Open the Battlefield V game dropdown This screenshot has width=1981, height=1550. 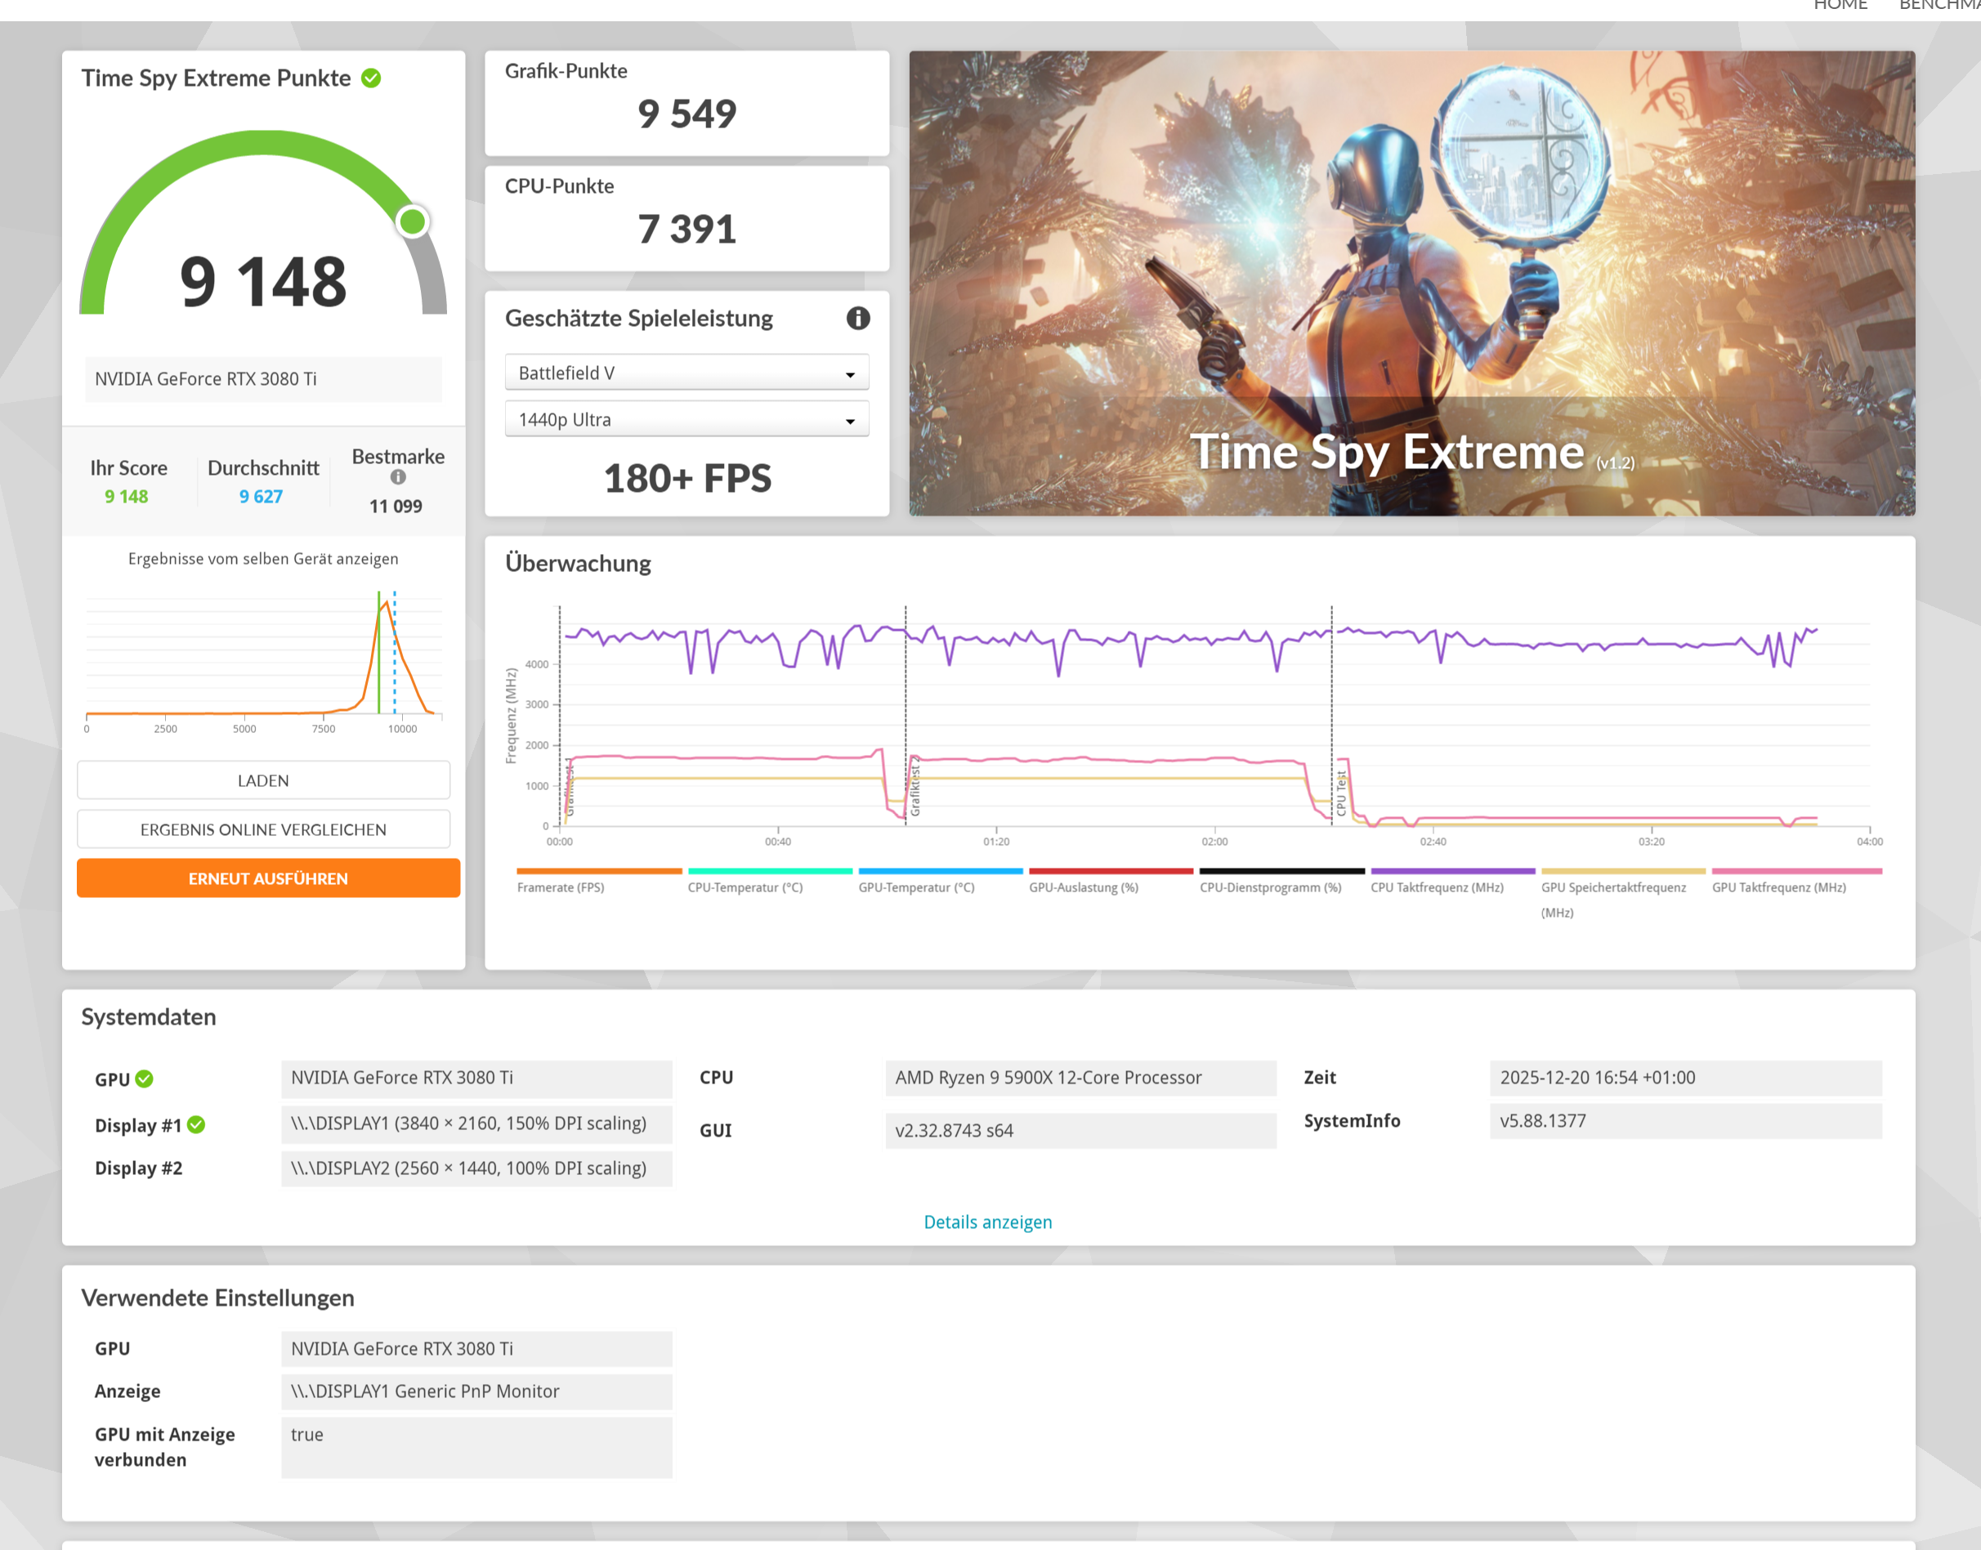[686, 373]
